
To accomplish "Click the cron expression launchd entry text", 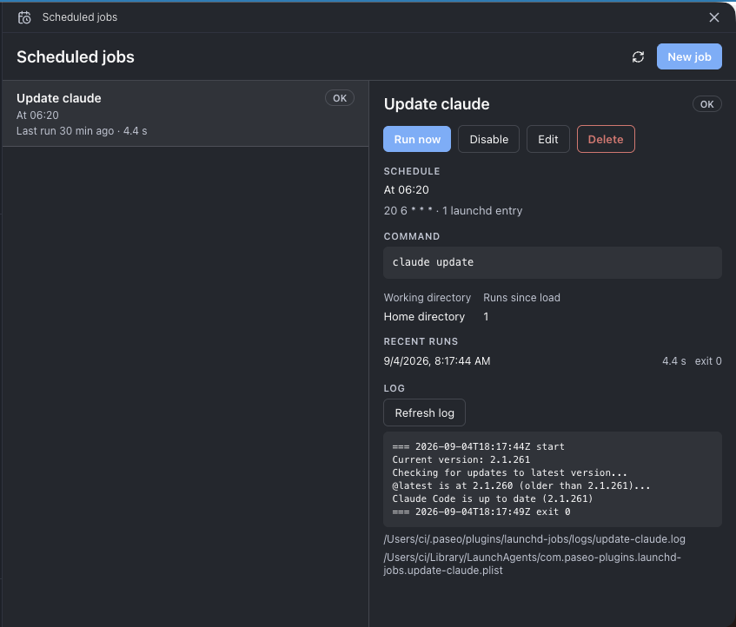I will tap(453, 211).
